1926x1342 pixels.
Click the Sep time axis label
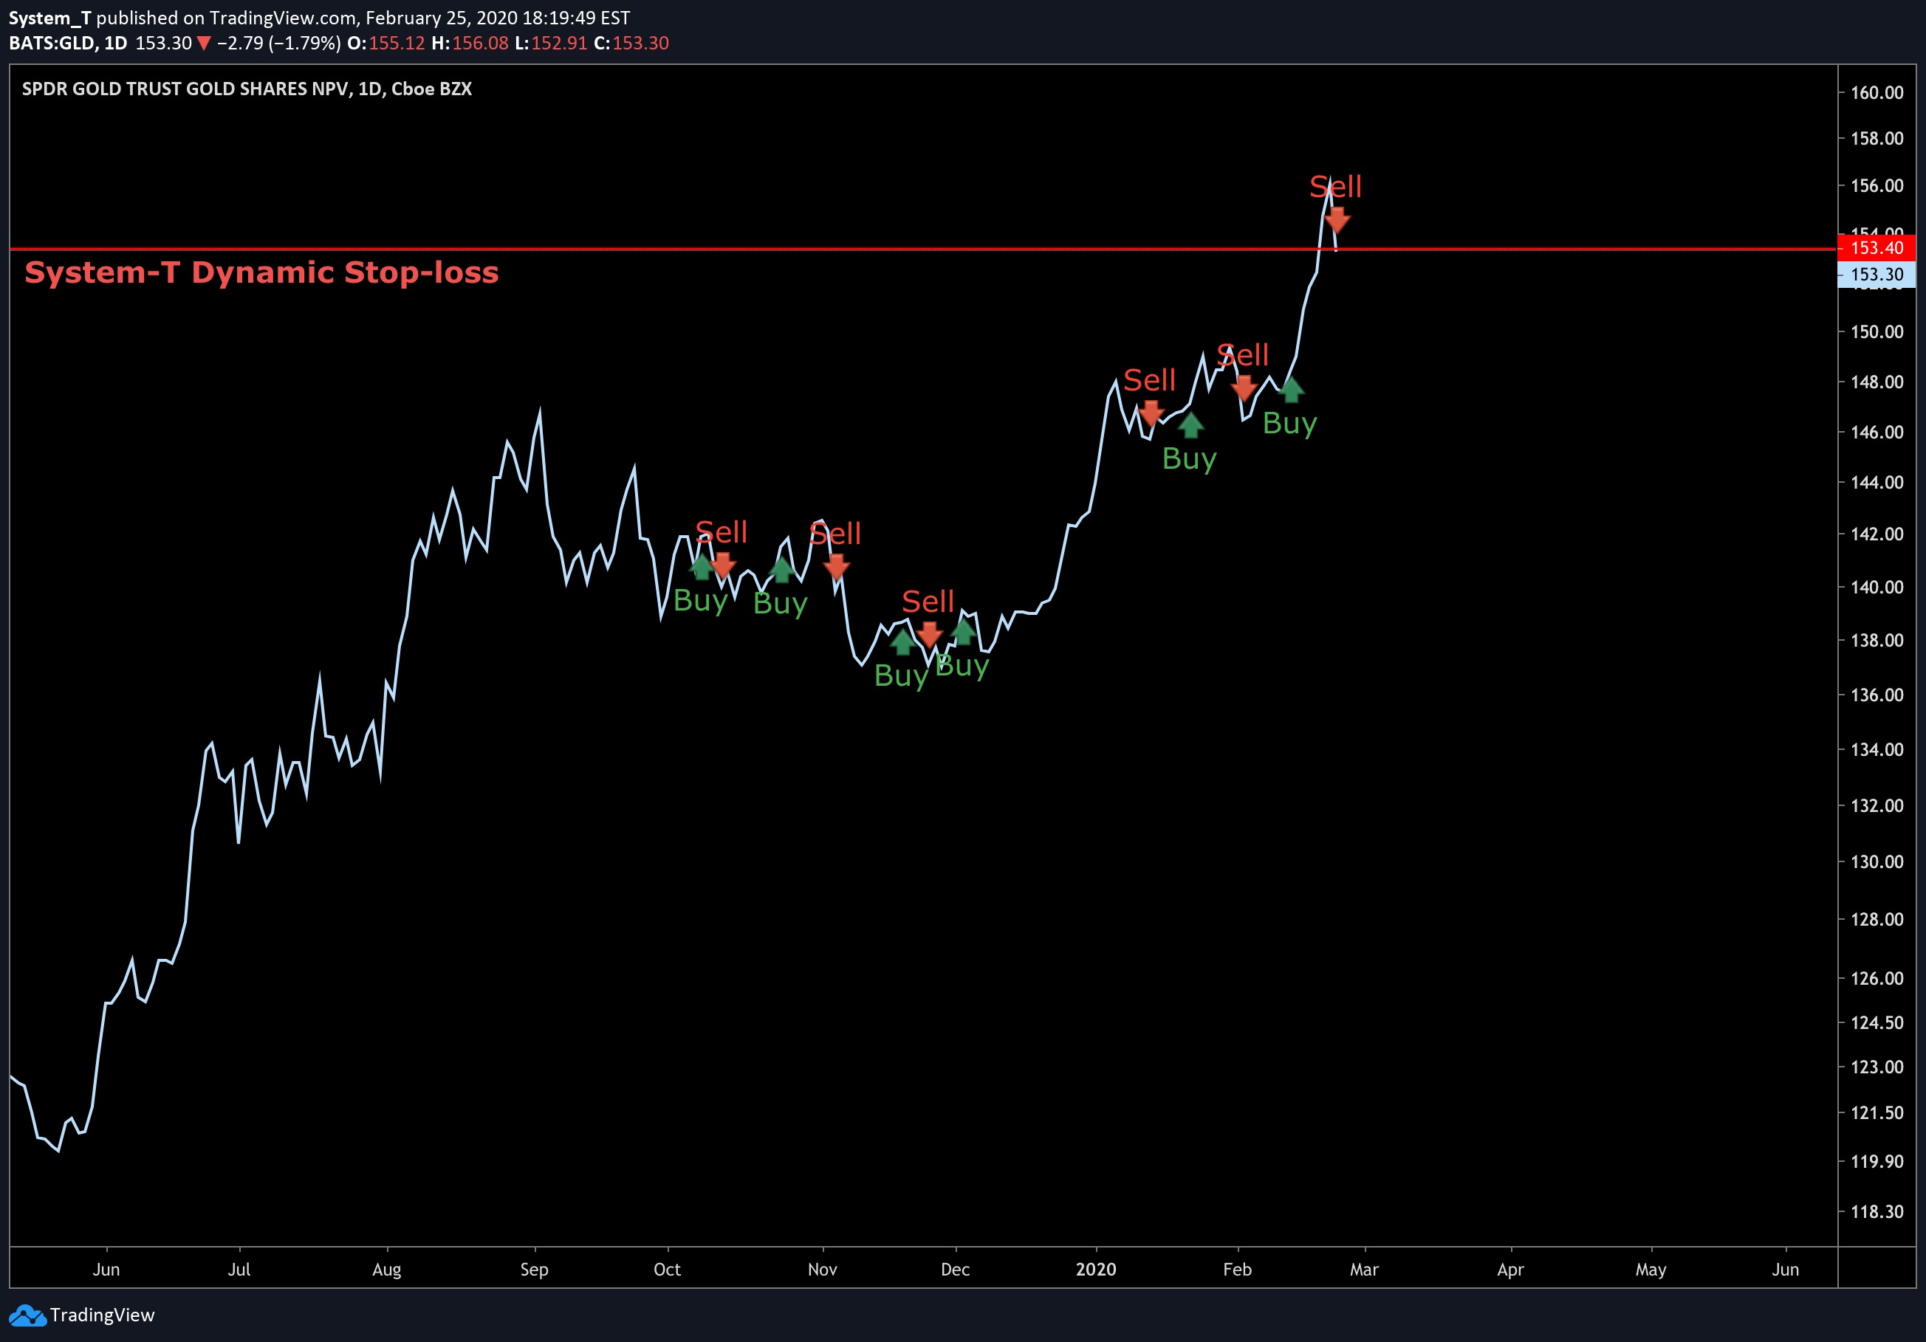[535, 1269]
